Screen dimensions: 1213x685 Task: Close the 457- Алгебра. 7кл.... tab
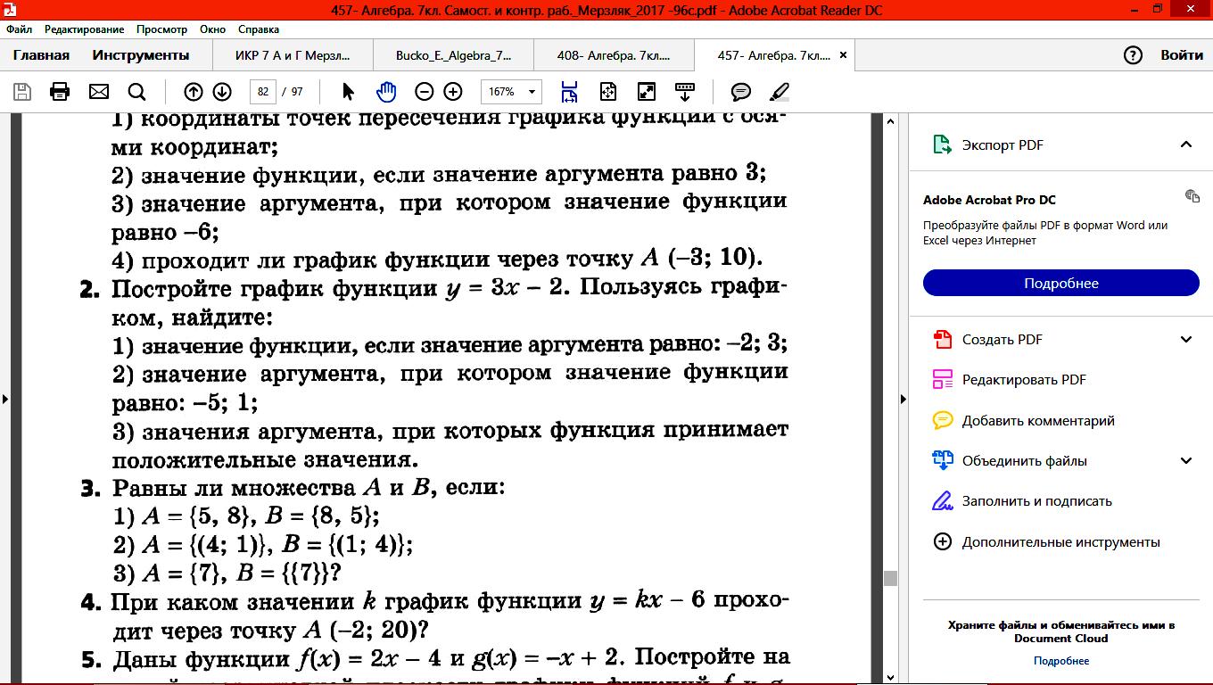[x=843, y=55]
